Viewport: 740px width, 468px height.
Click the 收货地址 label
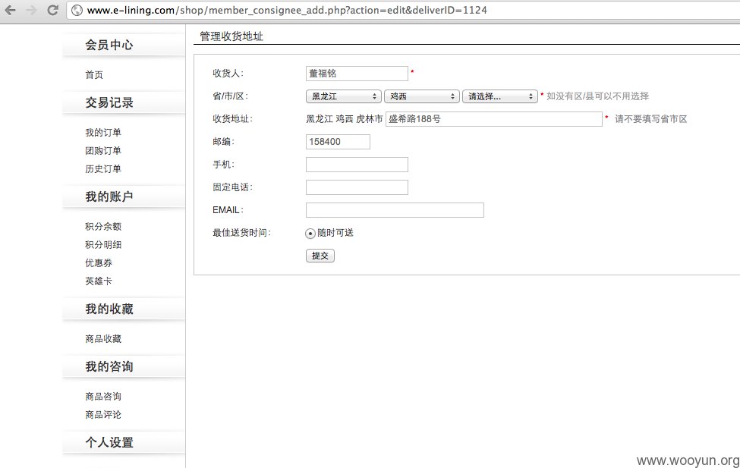tap(232, 119)
